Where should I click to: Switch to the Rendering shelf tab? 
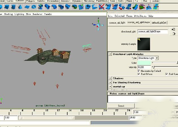click(89, 1)
